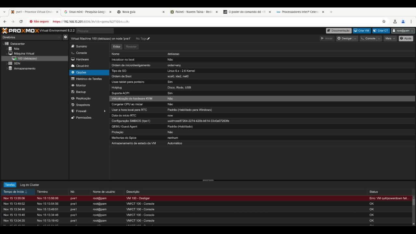
Task: Open Histórico de Tarefas
Action: pos(89,79)
